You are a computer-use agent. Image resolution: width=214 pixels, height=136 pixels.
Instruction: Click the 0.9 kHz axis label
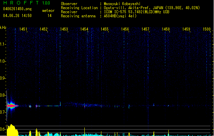(2, 78)
